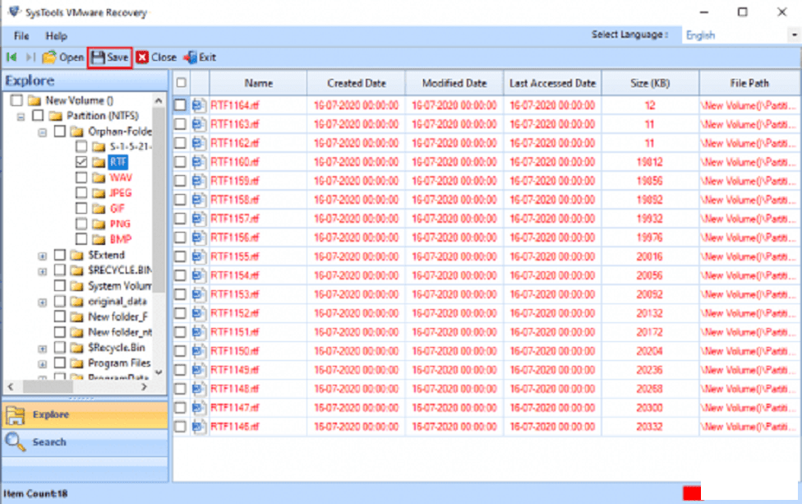Expand the original_data tree node
Screen dimensions: 802x504
point(43,303)
